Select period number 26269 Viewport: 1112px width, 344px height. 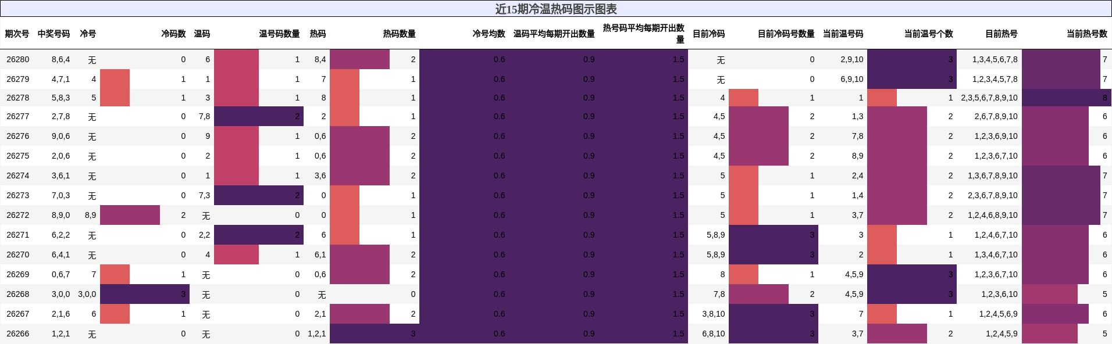[x=18, y=274]
